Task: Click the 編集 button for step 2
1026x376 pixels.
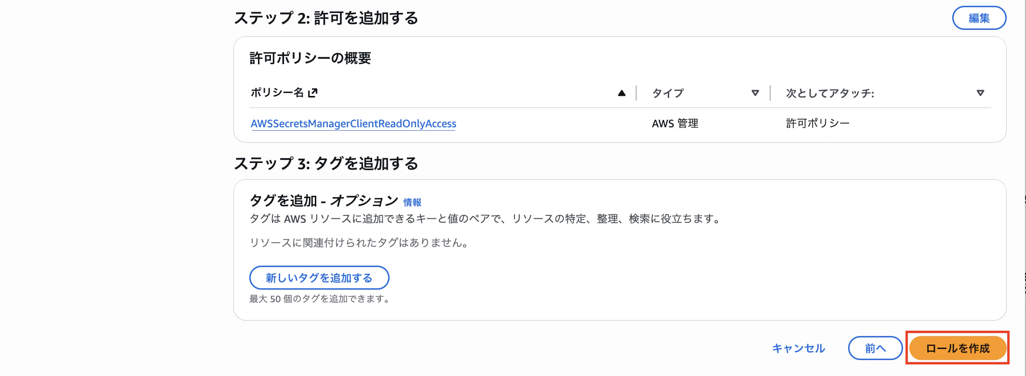Action: pyautogui.click(x=979, y=18)
